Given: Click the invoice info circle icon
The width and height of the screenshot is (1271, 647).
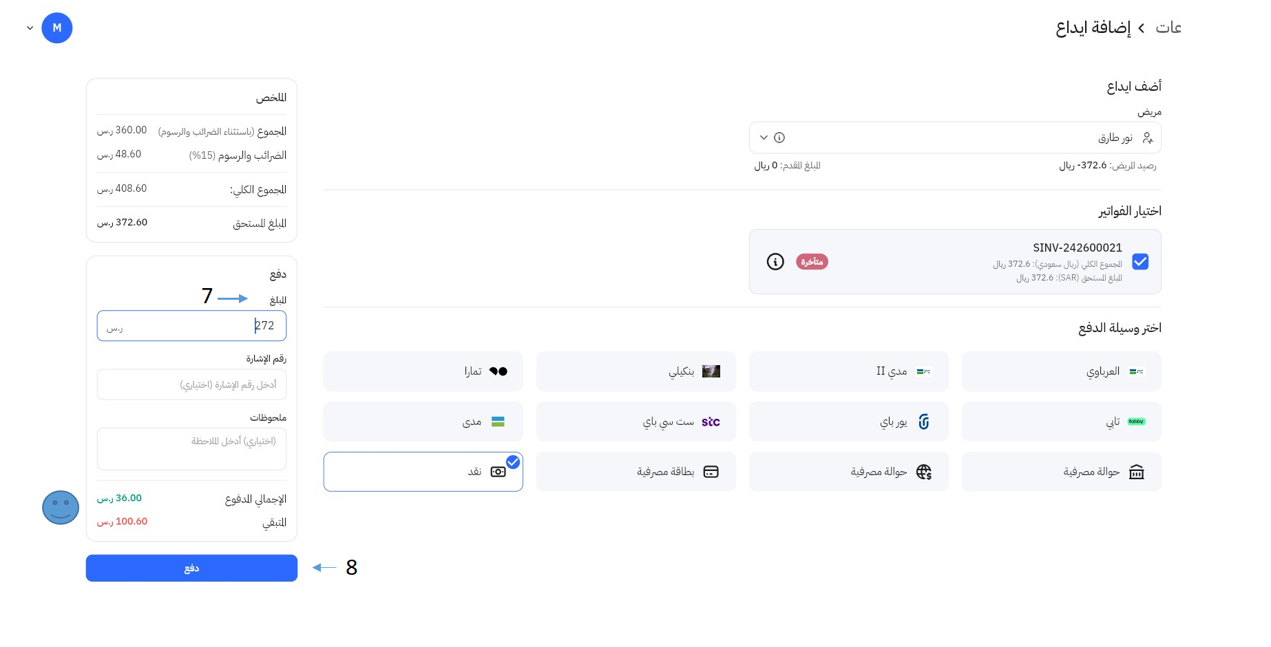Looking at the screenshot, I should click(775, 262).
